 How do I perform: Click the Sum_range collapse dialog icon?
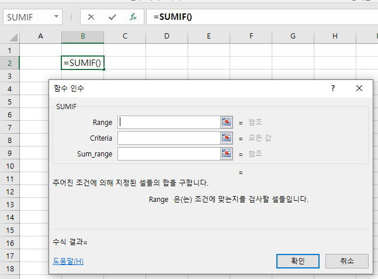[227, 154]
